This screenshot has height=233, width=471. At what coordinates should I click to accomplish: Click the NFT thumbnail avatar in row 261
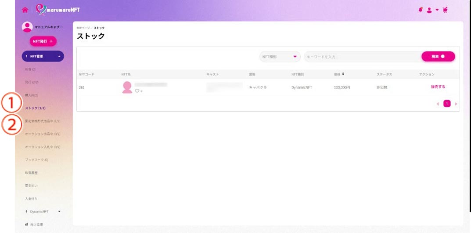(127, 87)
